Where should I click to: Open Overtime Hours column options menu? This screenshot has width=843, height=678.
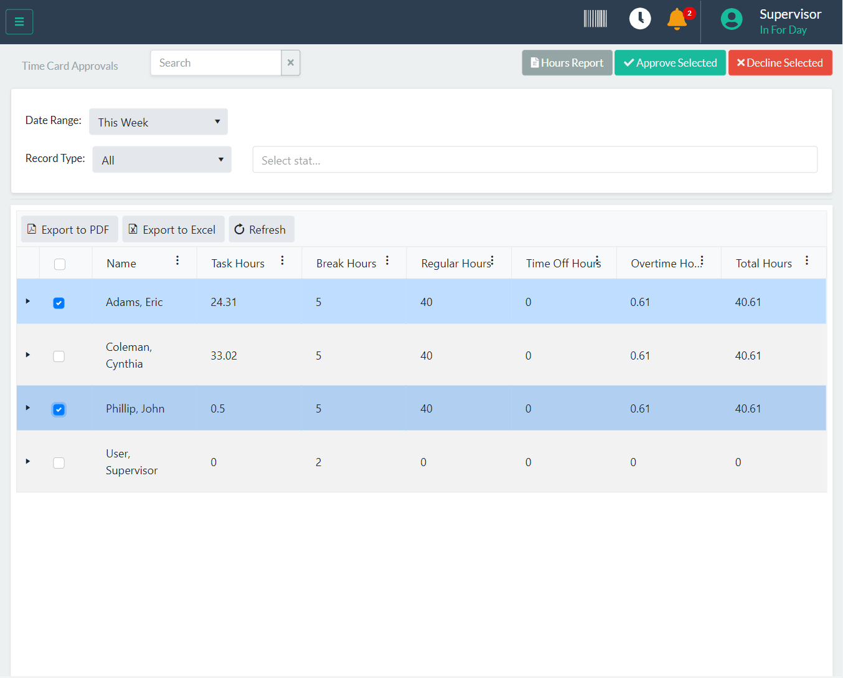coord(702,260)
